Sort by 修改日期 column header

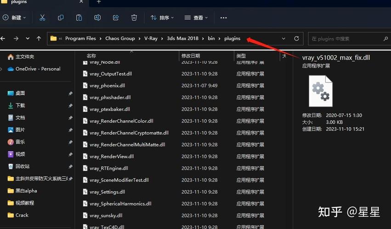pos(191,55)
